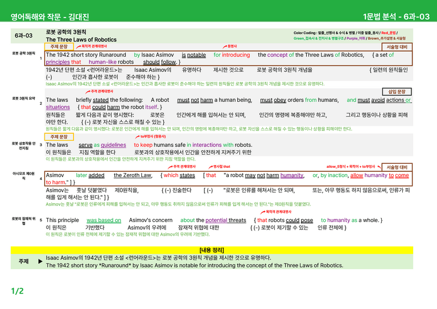437x309 pixels.
Task: Click the Color Coding legend text
Action: [x=349, y=36]
